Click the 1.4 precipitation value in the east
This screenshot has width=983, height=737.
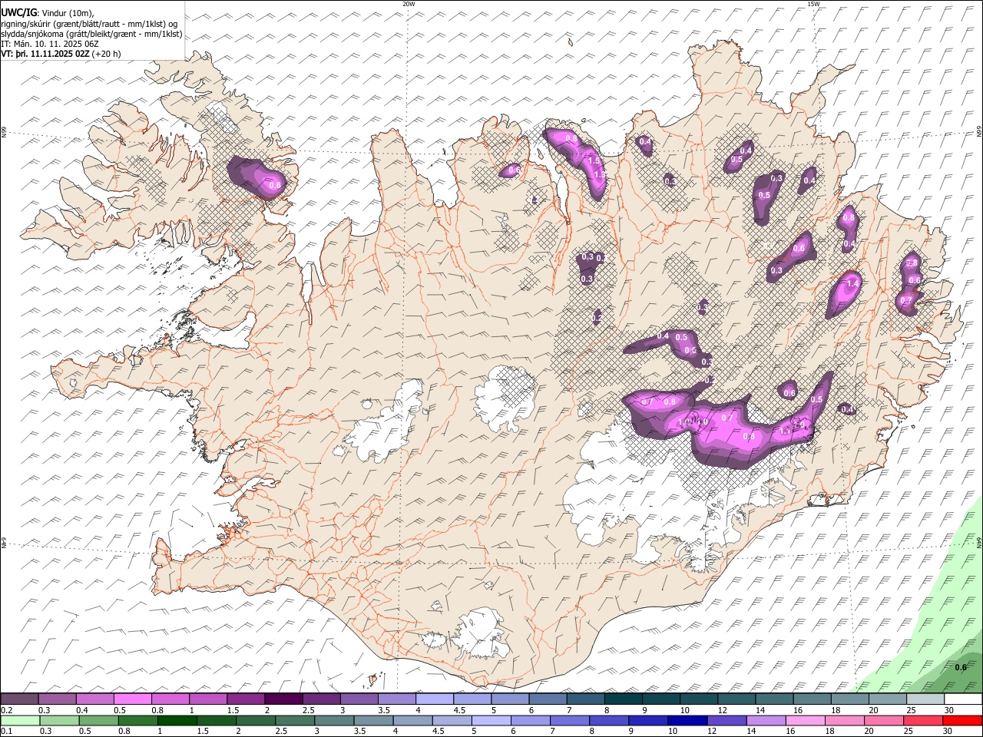(852, 284)
